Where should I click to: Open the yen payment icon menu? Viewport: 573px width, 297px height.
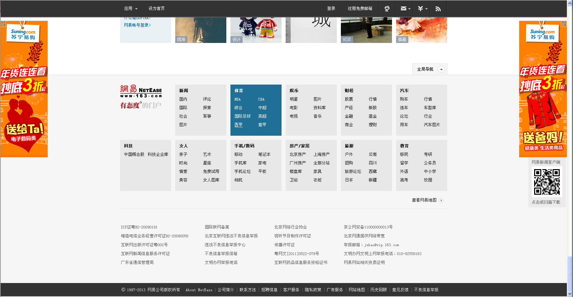(422, 9)
